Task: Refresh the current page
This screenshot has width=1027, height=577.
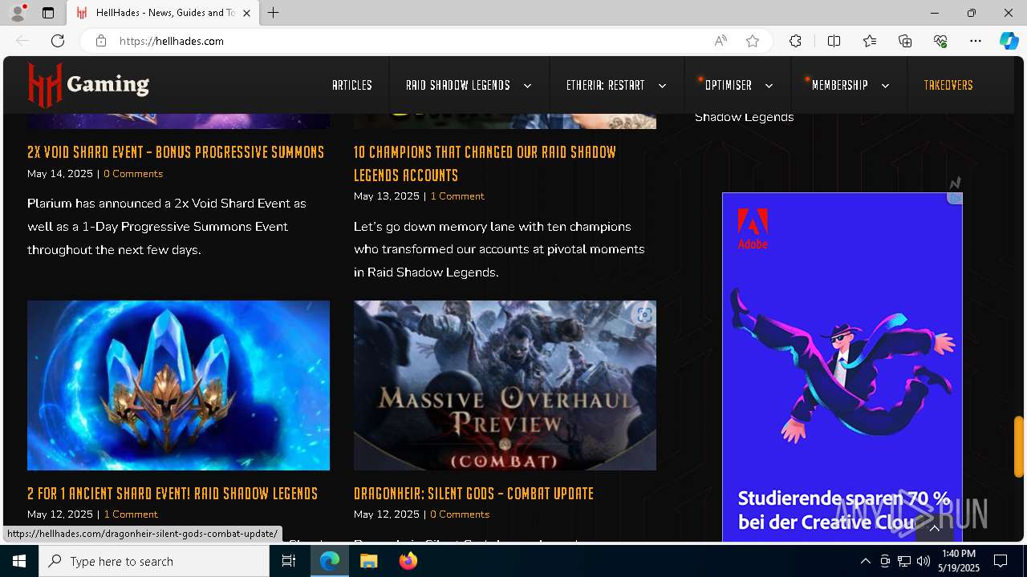Action: pos(58,41)
